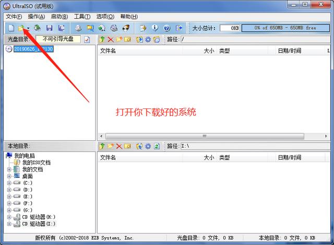Expand the CD 驱动器 (I:) node

coord(9,224)
